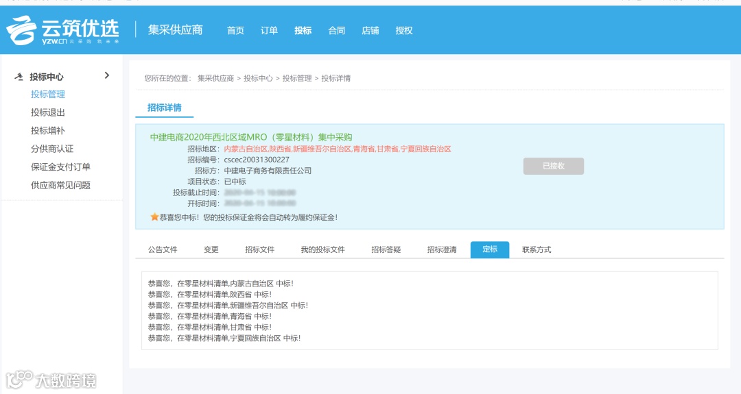Click the 已中标 project status value
The width and height of the screenshot is (741, 394).
point(235,182)
